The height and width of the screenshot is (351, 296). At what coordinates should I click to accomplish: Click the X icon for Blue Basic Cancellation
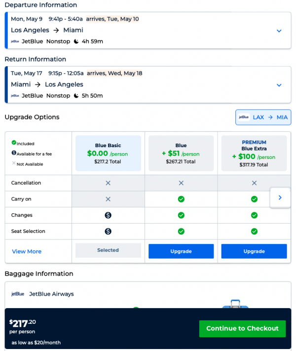pos(108,183)
